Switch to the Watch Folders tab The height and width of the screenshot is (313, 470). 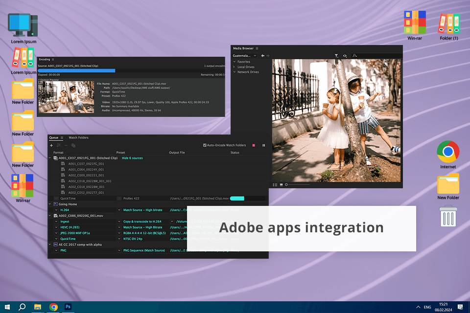(x=78, y=138)
